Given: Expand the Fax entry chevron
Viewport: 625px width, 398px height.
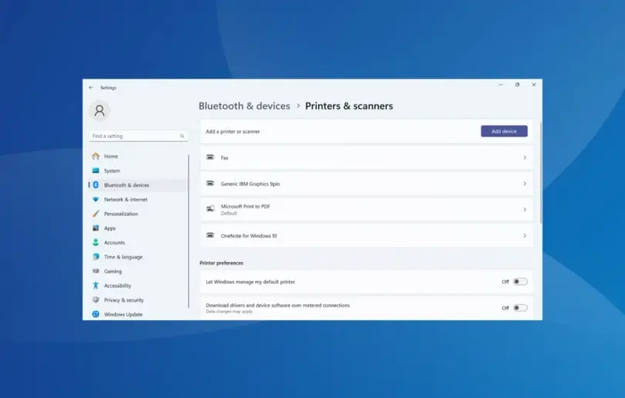Looking at the screenshot, I should click(x=525, y=157).
